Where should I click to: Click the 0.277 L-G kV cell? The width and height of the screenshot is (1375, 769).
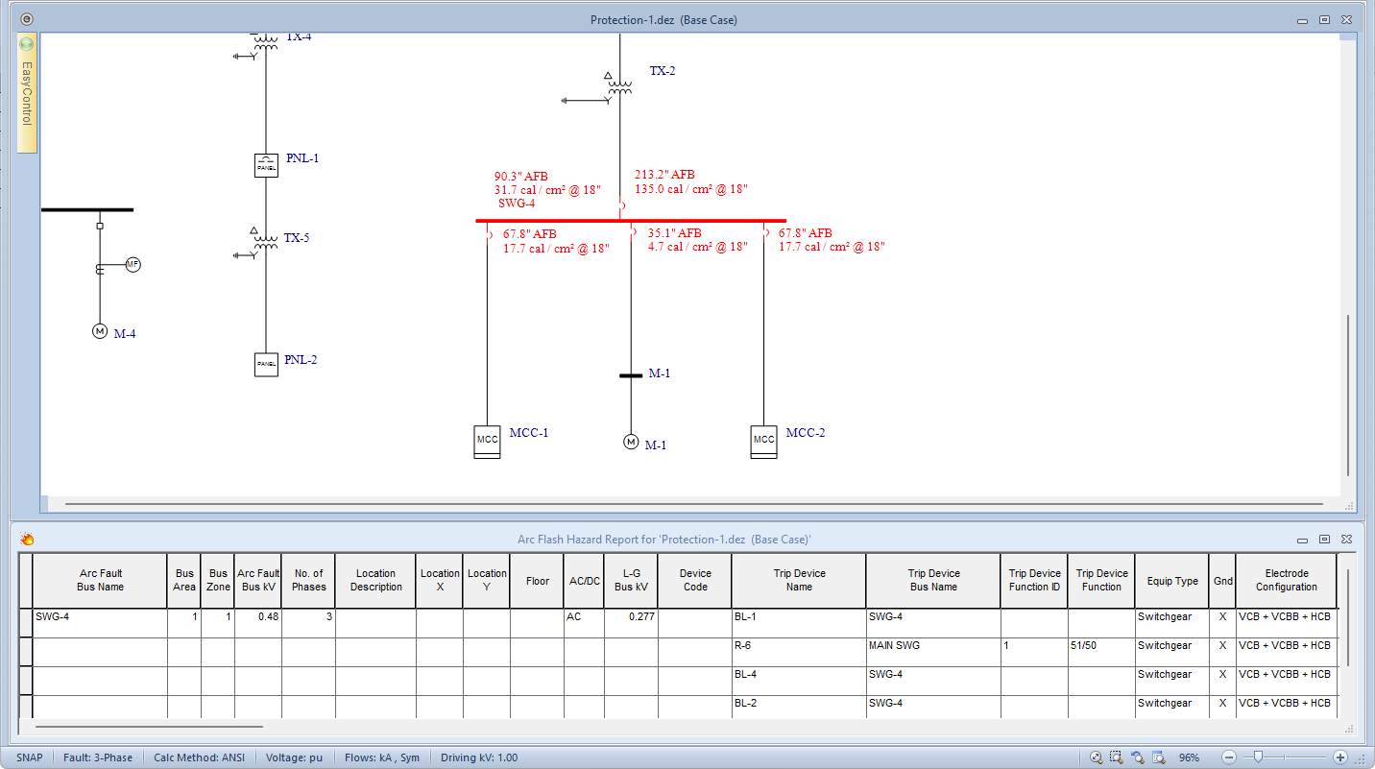coord(631,623)
